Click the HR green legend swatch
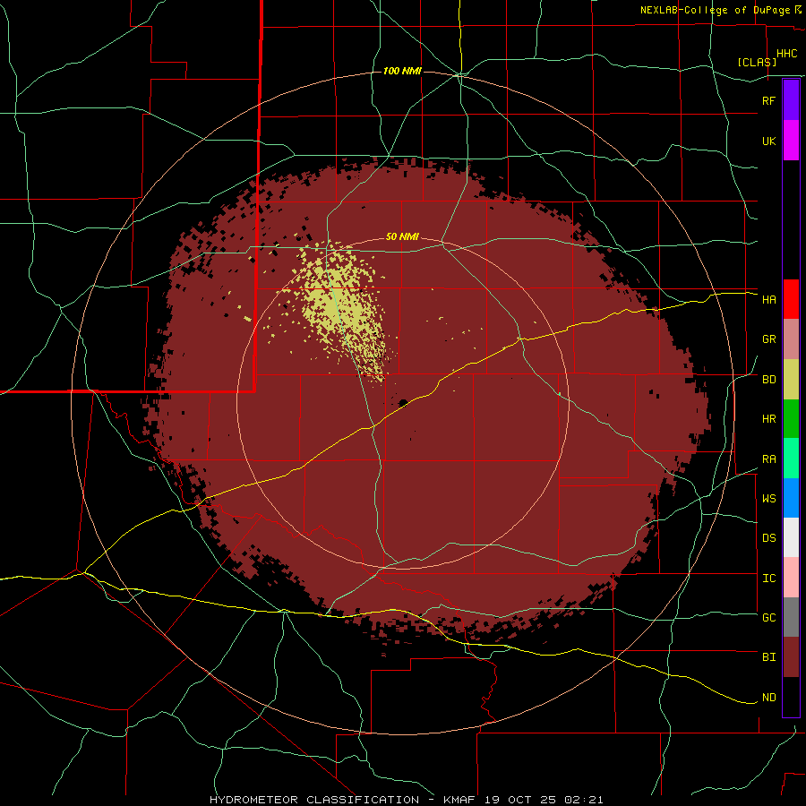The width and height of the screenshot is (806, 806). [791, 419]
